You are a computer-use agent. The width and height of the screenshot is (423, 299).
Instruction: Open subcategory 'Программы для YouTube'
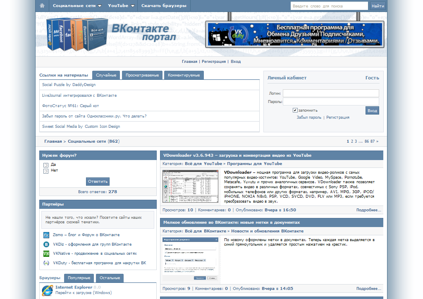coord(254,164)
